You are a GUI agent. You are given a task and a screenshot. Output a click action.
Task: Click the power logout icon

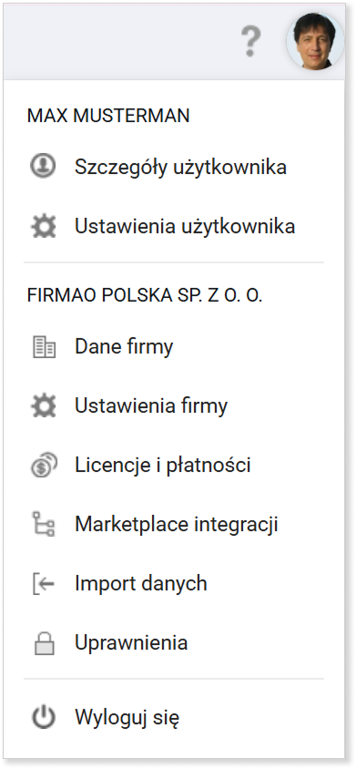click(44, 718)
